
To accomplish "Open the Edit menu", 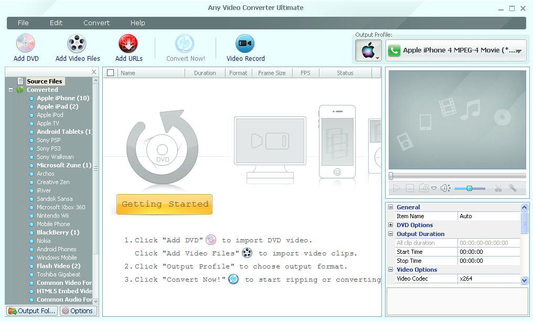I will coord(56,23).
